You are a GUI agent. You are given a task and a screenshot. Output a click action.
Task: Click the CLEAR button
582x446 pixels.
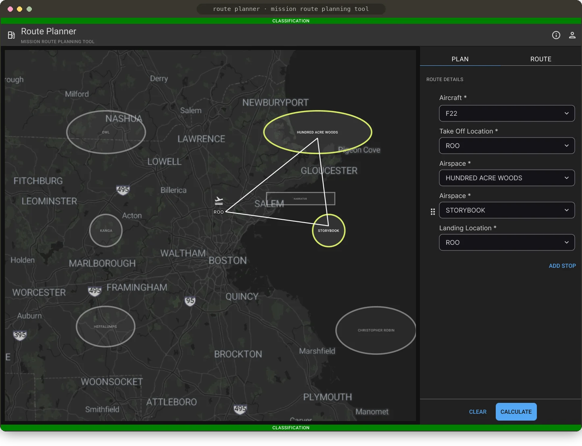click(478, 412)
